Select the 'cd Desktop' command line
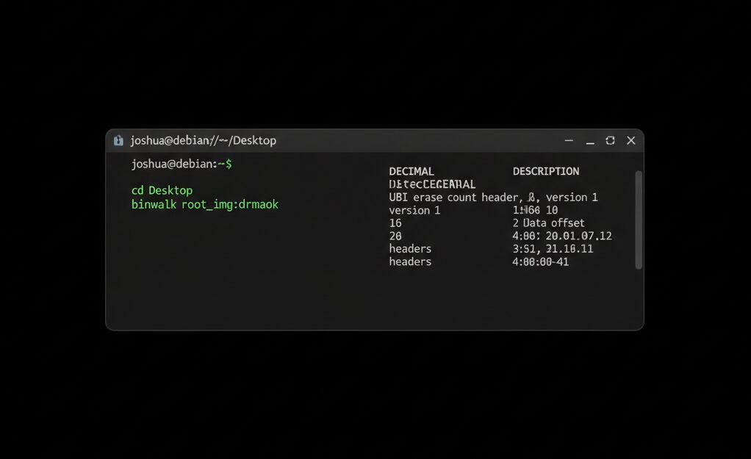 point(162,190)
